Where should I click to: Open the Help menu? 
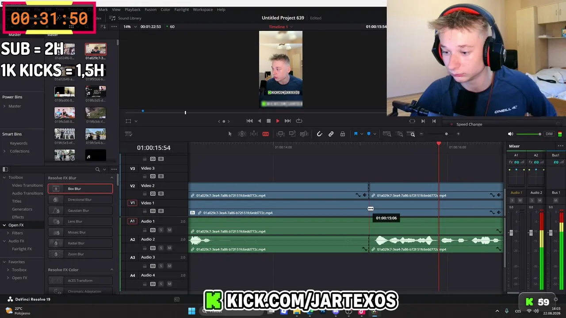point(221,9)
